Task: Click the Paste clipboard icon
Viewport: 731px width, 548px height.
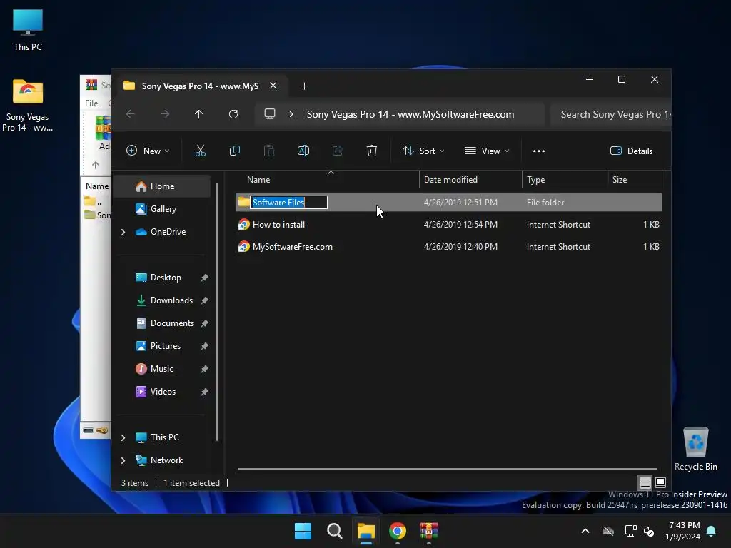Action: tap(269, 151)
